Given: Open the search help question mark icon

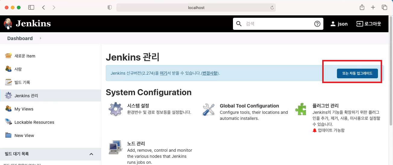Looking at the screenshot, I should coord(317,24).
